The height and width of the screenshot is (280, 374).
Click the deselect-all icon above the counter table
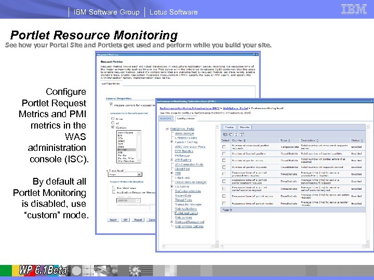click(x=231, y=134)
